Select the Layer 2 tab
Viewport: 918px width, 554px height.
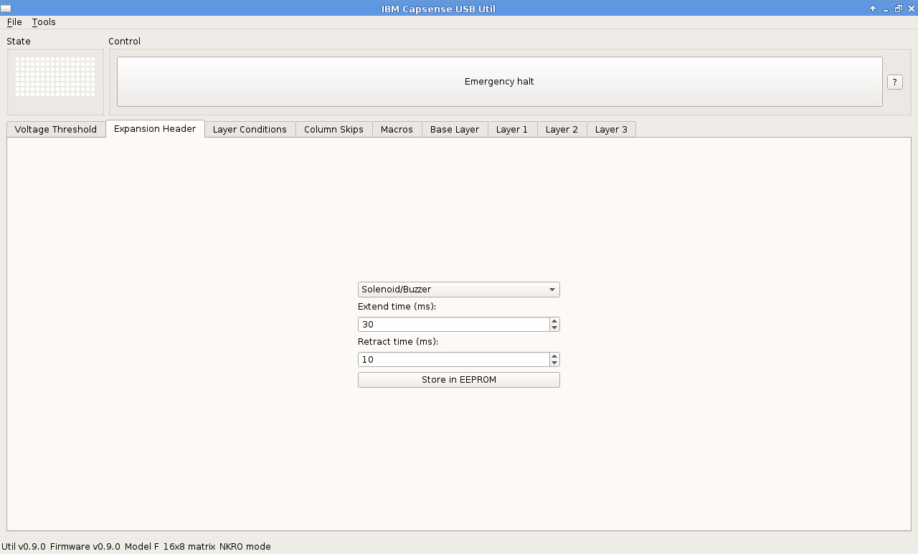click(x=562, y=130)
